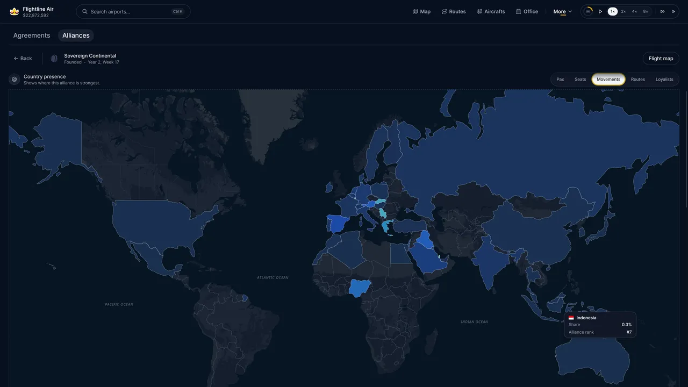Image resolution: width=688 pixels, height=387 pixels.
Task: Switch to the Agreements tab
Action: 32,35
